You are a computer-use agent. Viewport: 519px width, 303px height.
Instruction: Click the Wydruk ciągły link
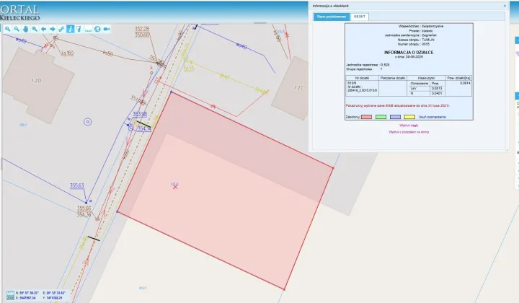pyautogui.click(x=409, y=126)
